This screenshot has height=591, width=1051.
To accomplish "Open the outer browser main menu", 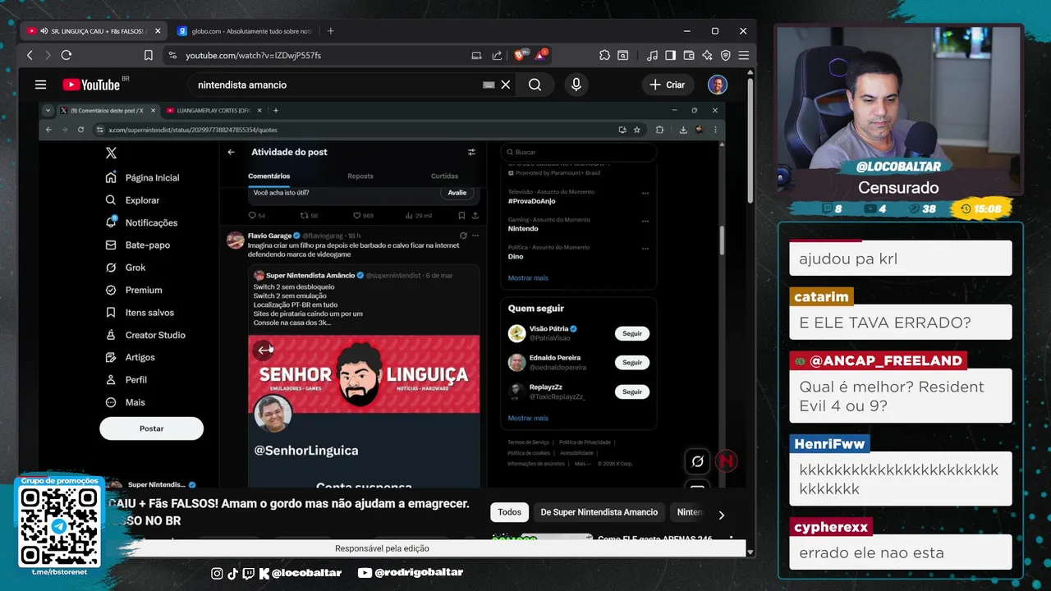I will click(743, 55).
